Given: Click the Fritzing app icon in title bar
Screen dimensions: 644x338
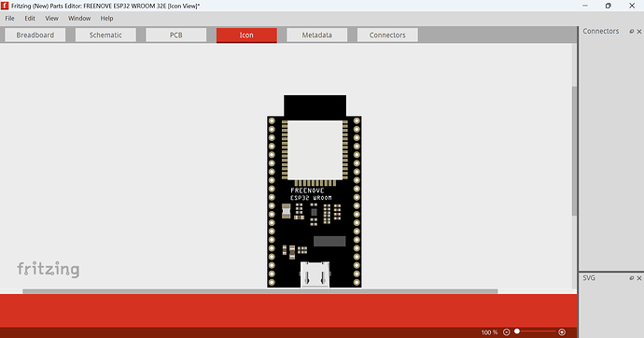Looking at the screenshot, I should 5,6.
